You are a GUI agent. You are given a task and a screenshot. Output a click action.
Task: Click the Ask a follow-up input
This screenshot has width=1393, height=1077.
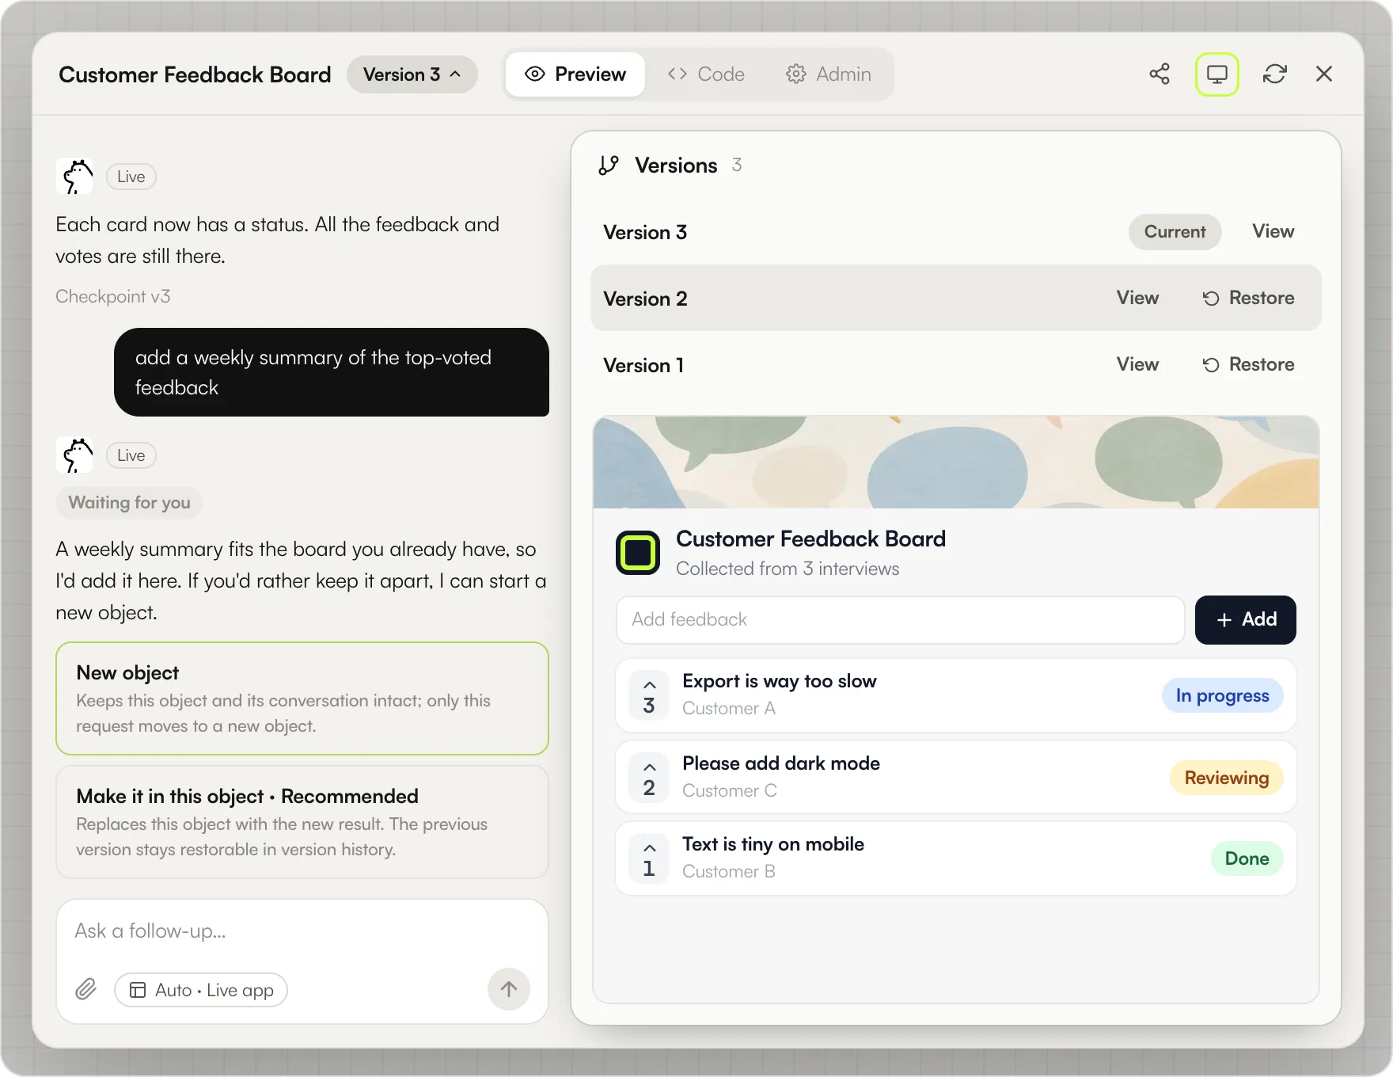(x=302, y=931)
